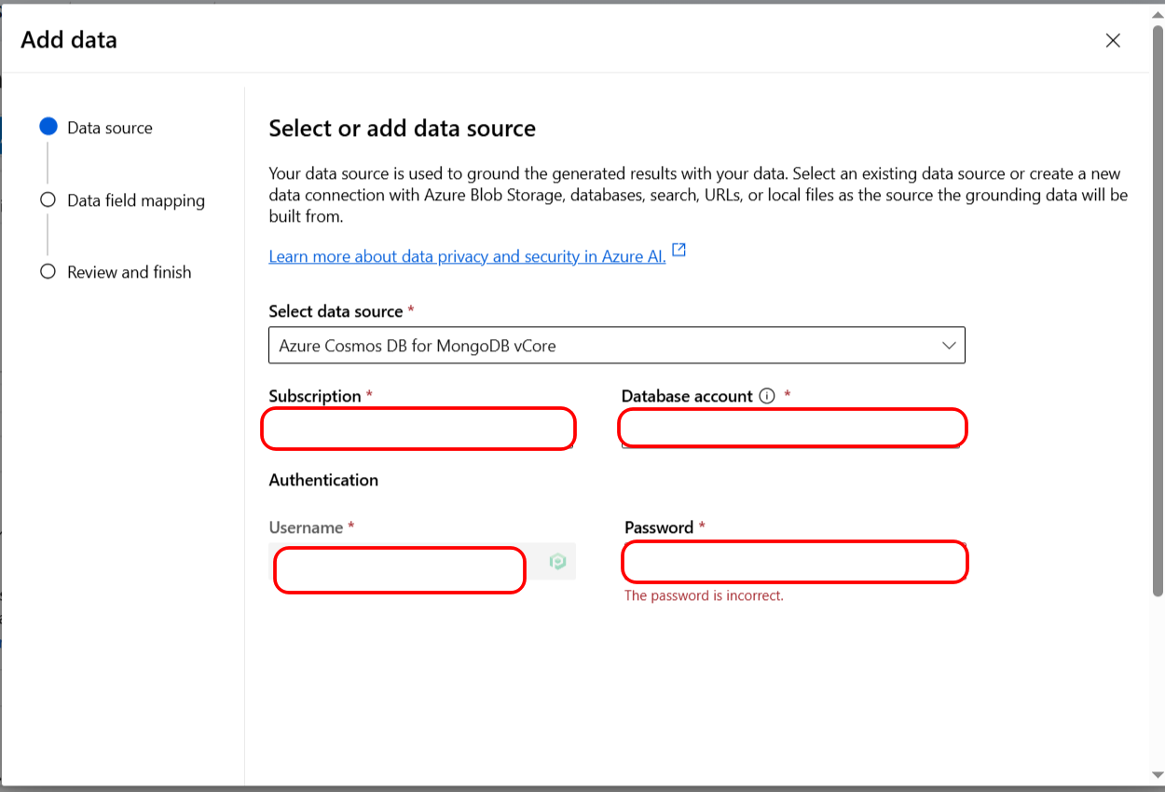Click the info icon beside Database account

(767, 396)
